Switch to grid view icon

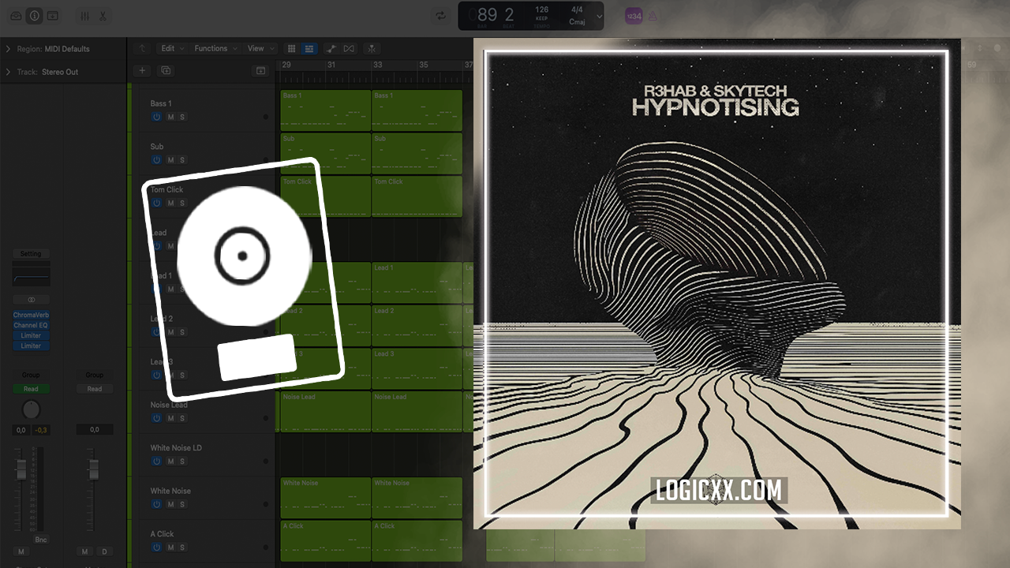click(291, 48)
